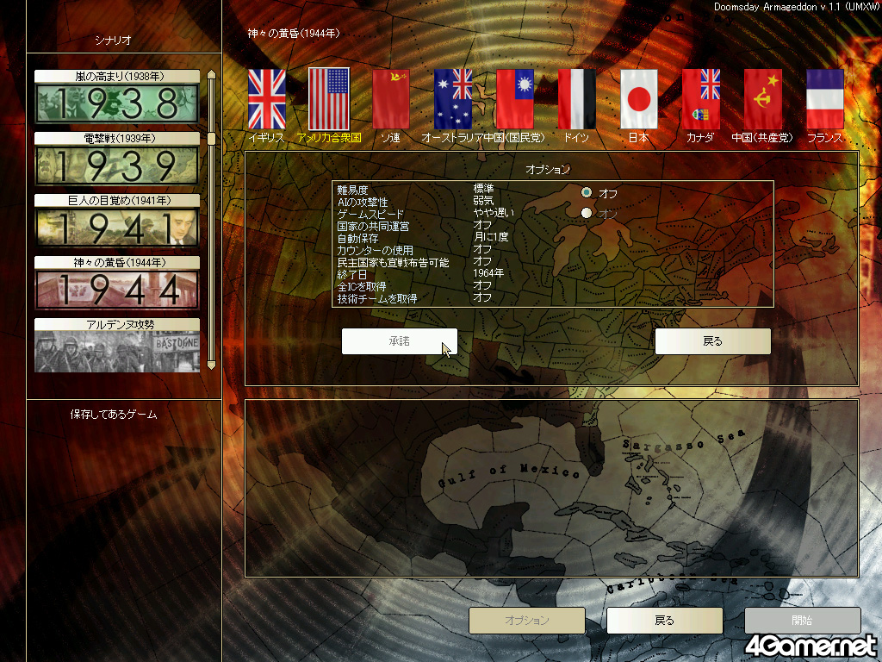
Task: Open the 1939 Blitzkrieg scenario thumbnail
Action: 117,165
